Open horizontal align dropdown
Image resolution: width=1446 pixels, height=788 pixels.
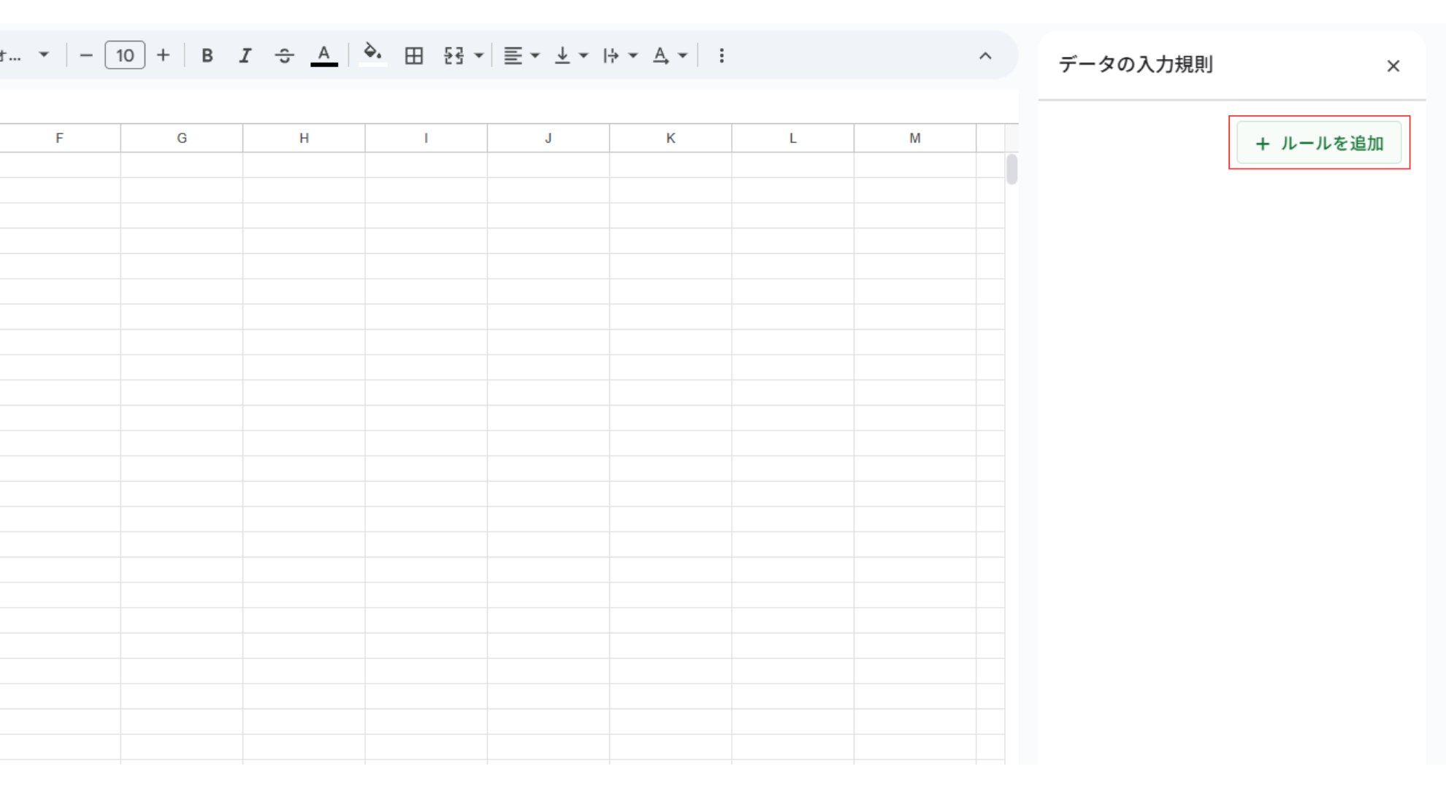[x=521, y=55]
